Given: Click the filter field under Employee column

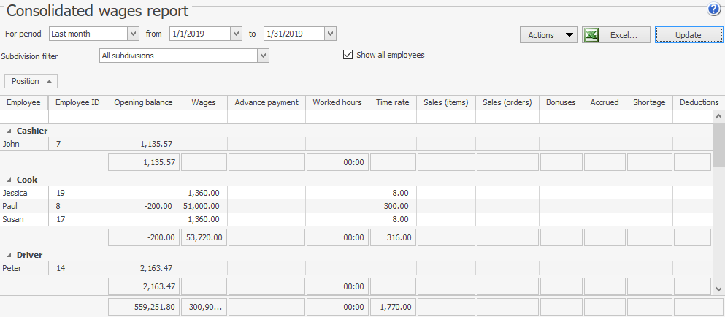Looking at the screenshot, I should coord(24,117).
